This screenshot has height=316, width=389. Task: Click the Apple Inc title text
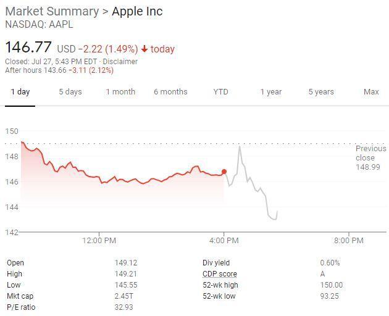coord(137,12)
